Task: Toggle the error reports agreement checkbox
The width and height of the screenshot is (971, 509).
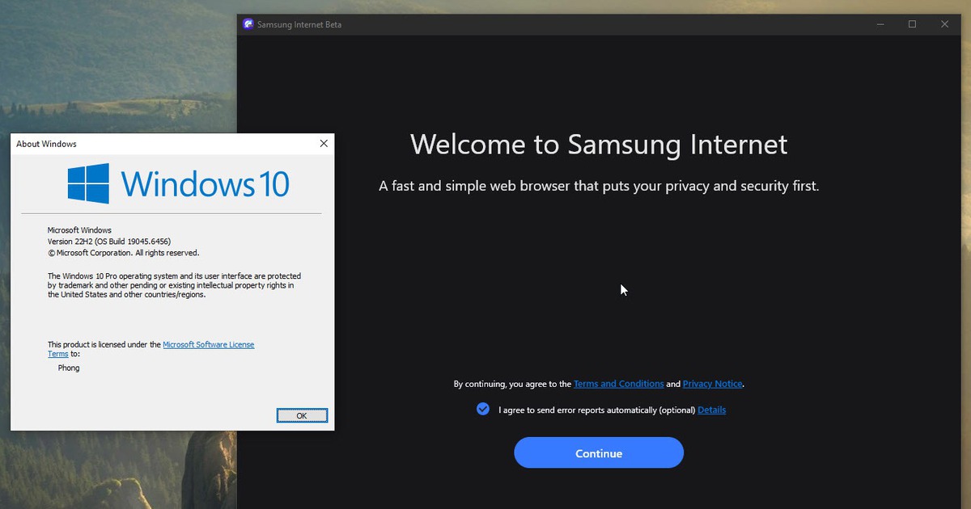Action: tap(483, 410)
